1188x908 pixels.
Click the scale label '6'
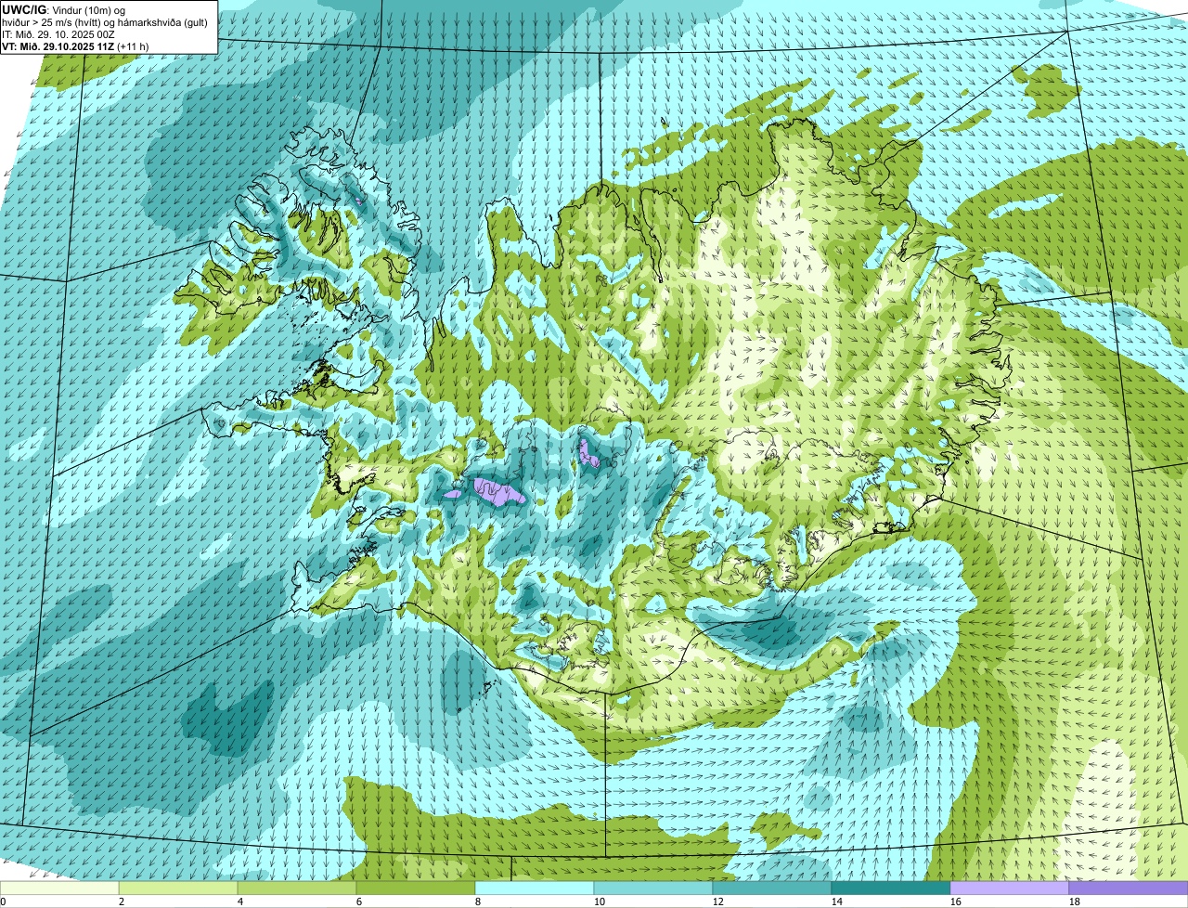click(x=359, y=902)
